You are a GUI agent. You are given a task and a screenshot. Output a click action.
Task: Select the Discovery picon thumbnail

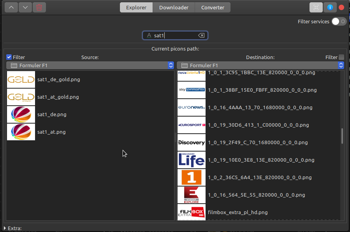[x=192, y=142]
